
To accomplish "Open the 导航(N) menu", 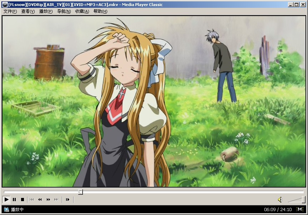I will click(64, 11).
